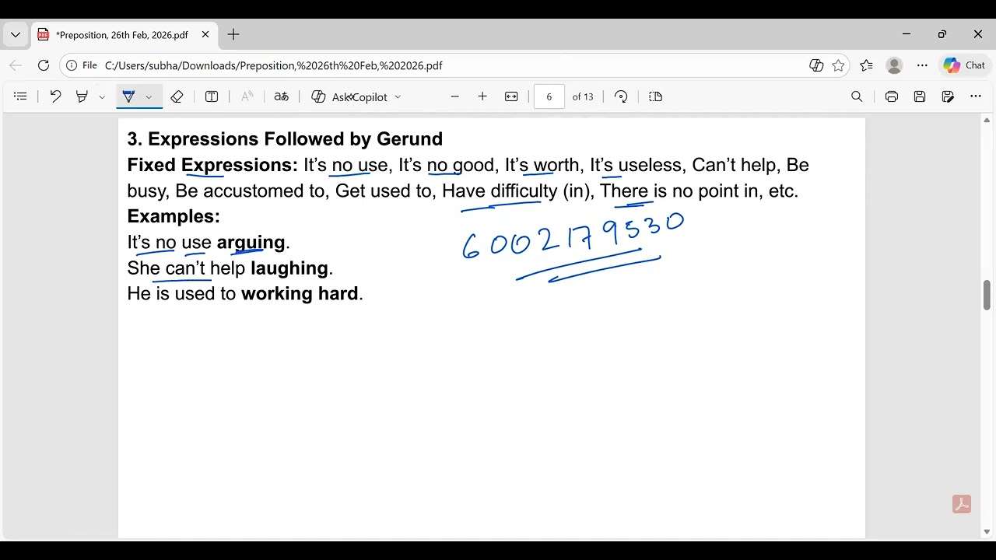Viewport: 996px width, 560px height.
Task: Click the text "Fixed Expressions:"
Action: 212,165
